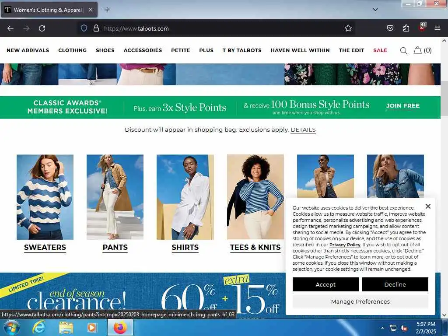Open the DETAILS link for discount exclusions
Viewport: 448px width, 336px height.
click(x=303, y=129)
